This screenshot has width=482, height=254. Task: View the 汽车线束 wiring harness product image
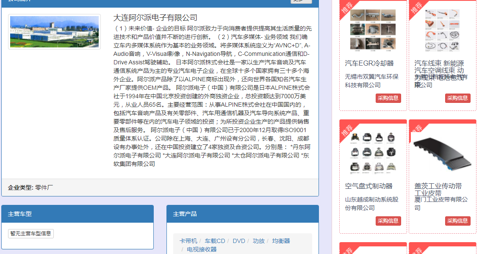[x=442, y=30]
